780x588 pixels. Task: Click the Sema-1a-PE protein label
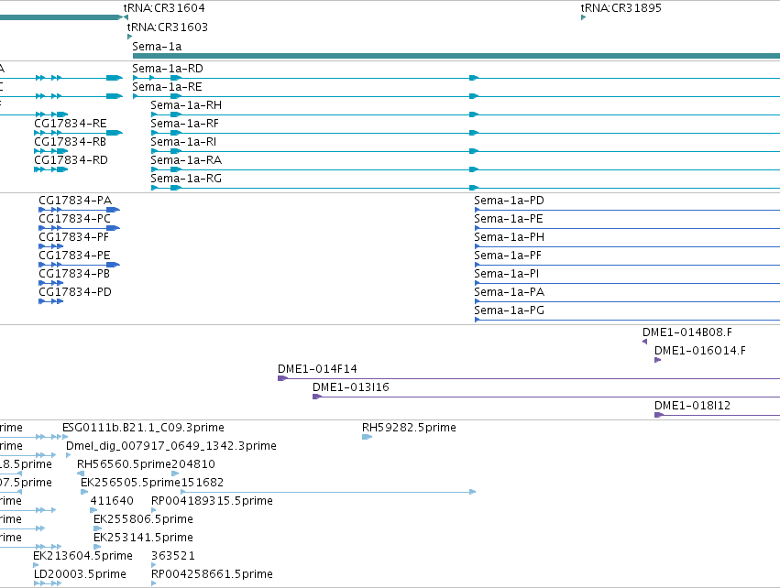[x=509, y=219]
